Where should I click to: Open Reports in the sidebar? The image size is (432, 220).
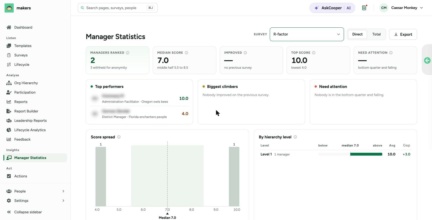35,102
